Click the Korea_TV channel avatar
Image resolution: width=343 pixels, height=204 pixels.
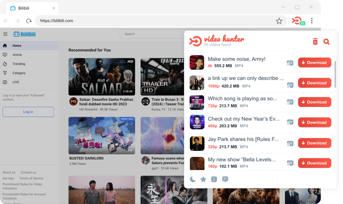[146, 102]
